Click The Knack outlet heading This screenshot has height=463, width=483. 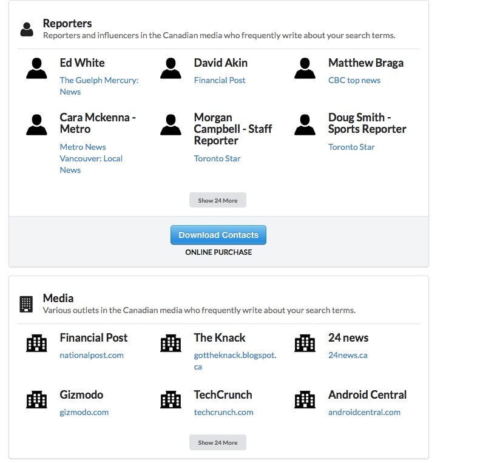pos(220,338)
